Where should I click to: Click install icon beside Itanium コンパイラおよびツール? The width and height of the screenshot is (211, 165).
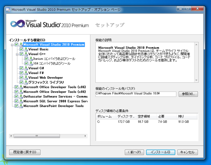31,59
